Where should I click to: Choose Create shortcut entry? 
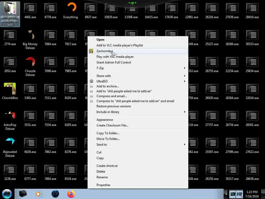[138, 166]
